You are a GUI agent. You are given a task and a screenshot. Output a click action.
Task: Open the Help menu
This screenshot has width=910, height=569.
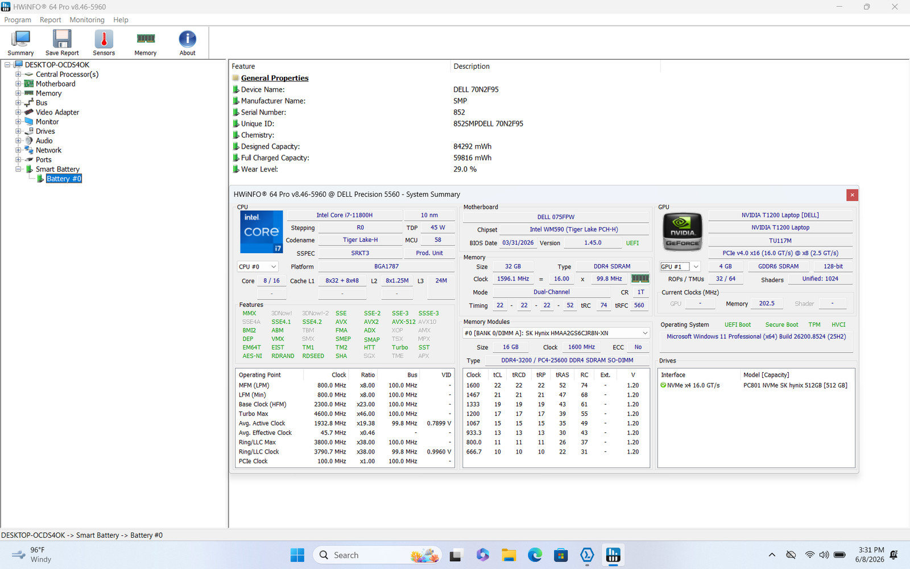121,20
